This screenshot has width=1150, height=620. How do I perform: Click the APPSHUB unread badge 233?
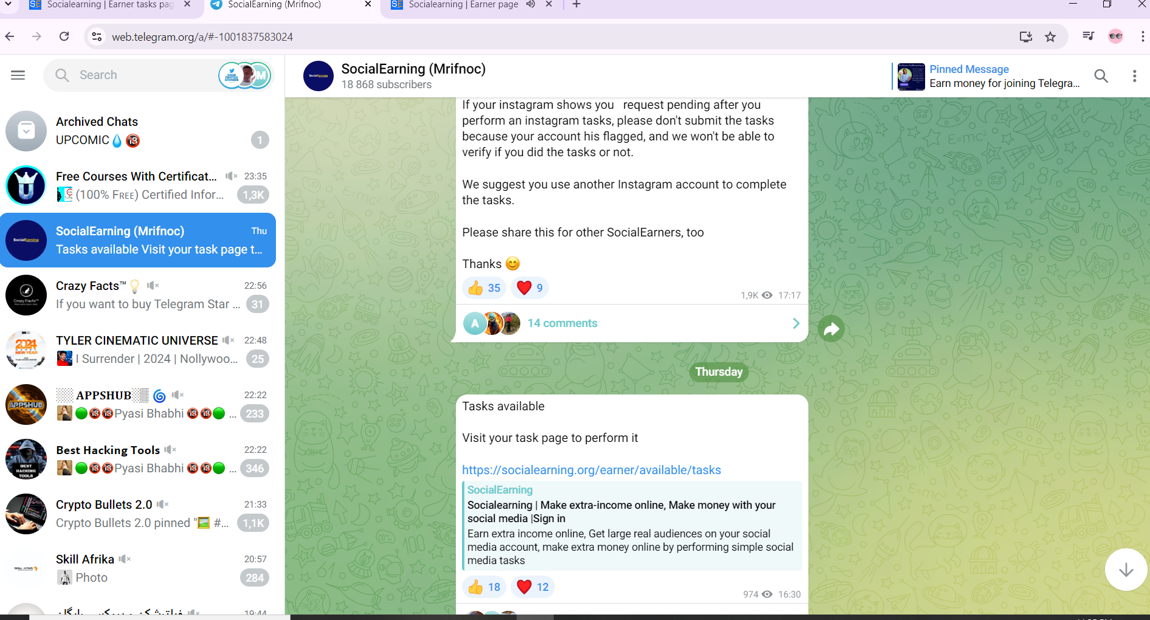255,414
